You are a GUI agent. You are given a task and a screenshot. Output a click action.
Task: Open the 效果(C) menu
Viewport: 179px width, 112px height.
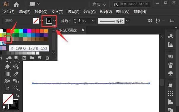tap(89, 12)
